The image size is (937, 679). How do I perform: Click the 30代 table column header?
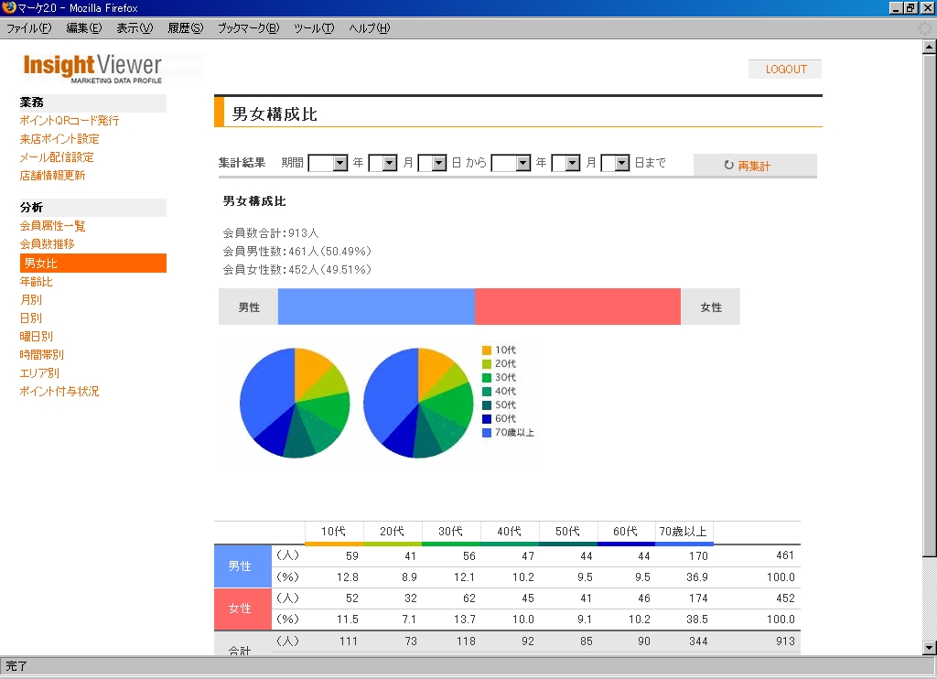pyautogui.click(x=450, y=532)
